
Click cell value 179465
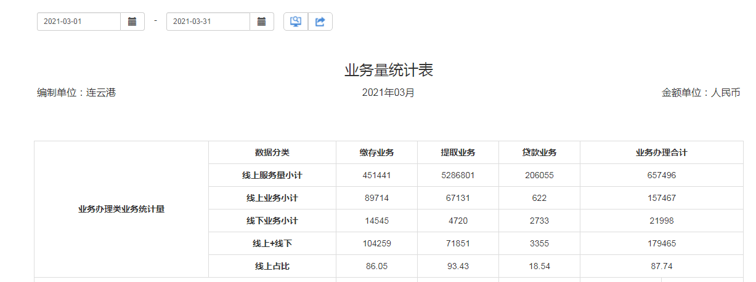[662, 243]
